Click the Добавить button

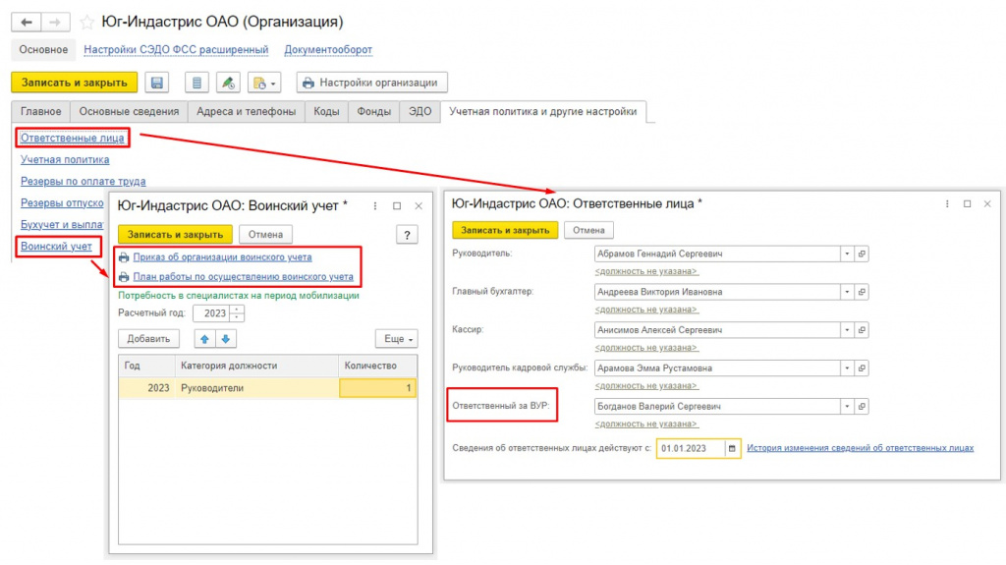(x=148, y=338)
